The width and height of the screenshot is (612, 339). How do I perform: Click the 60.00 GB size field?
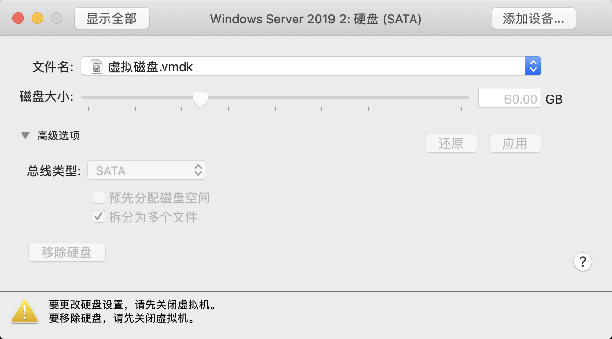coord(510,98)
